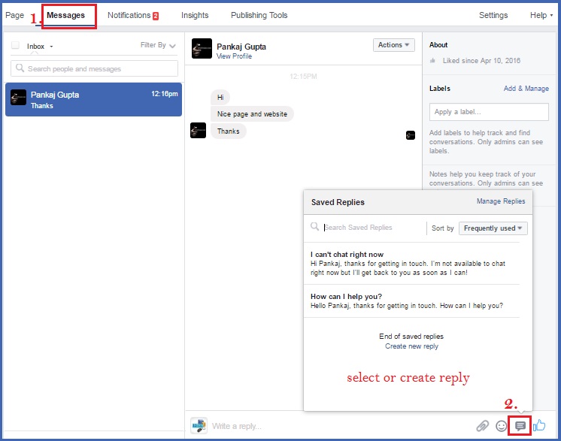Click the magnifier in Saved Replies search
561x441 pixels.
click(x=314, y=227)
